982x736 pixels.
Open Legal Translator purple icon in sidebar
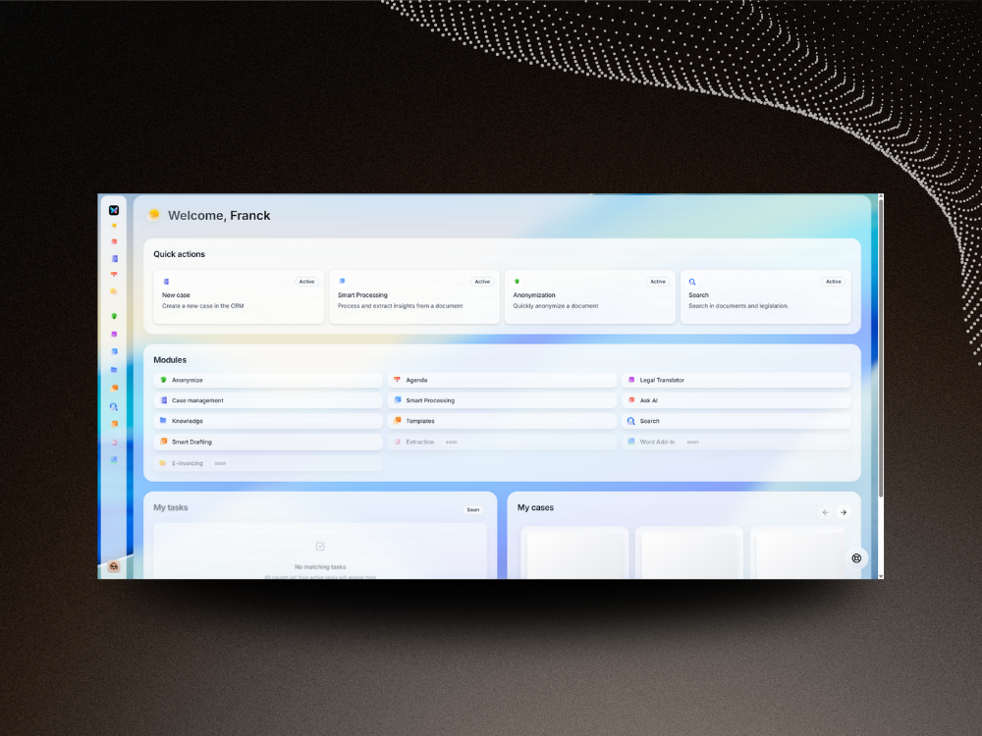[114, 334]
